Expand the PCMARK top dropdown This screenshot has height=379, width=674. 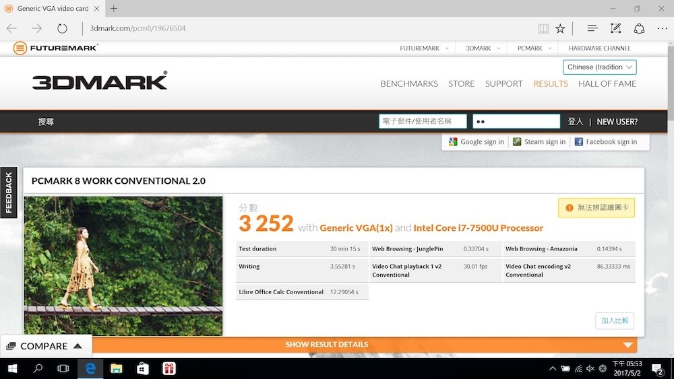click(x=550, y=48)
